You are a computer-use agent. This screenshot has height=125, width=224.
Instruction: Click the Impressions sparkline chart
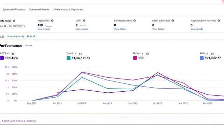click(48, 26)
